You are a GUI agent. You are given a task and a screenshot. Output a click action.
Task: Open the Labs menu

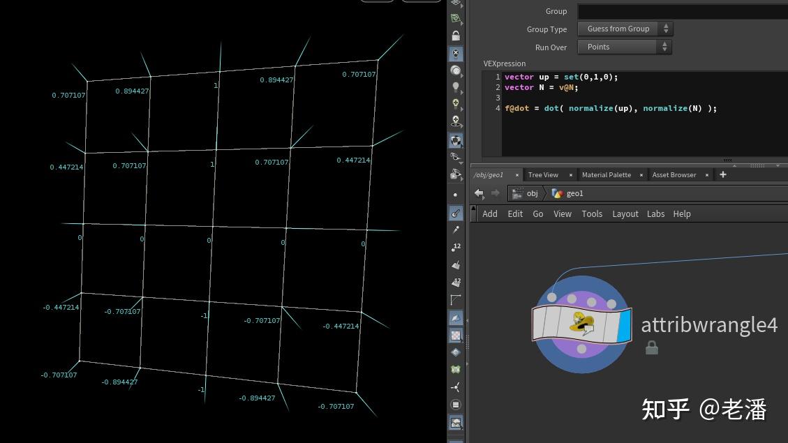coord(655,214)
